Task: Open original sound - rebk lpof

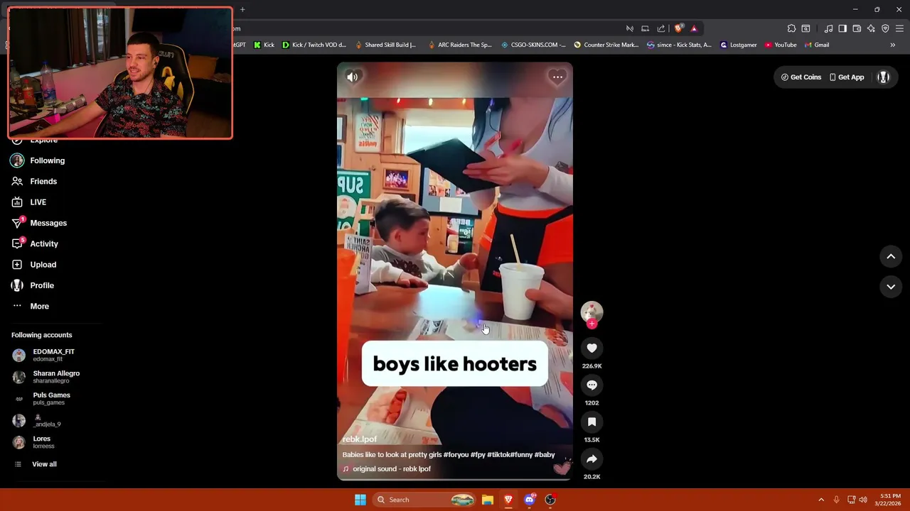Action: (387, 469)
